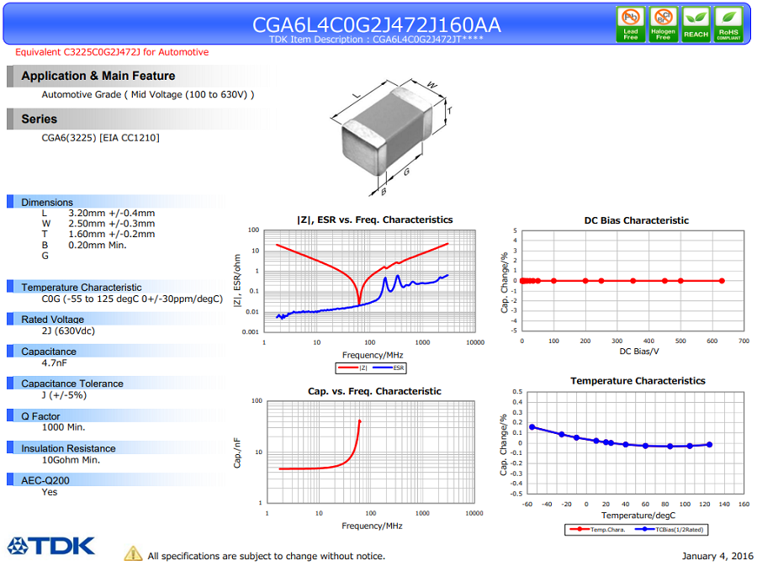Click the TDK company logo
Viewport: 757px width, 566px height.
click(x=51, y=546)
